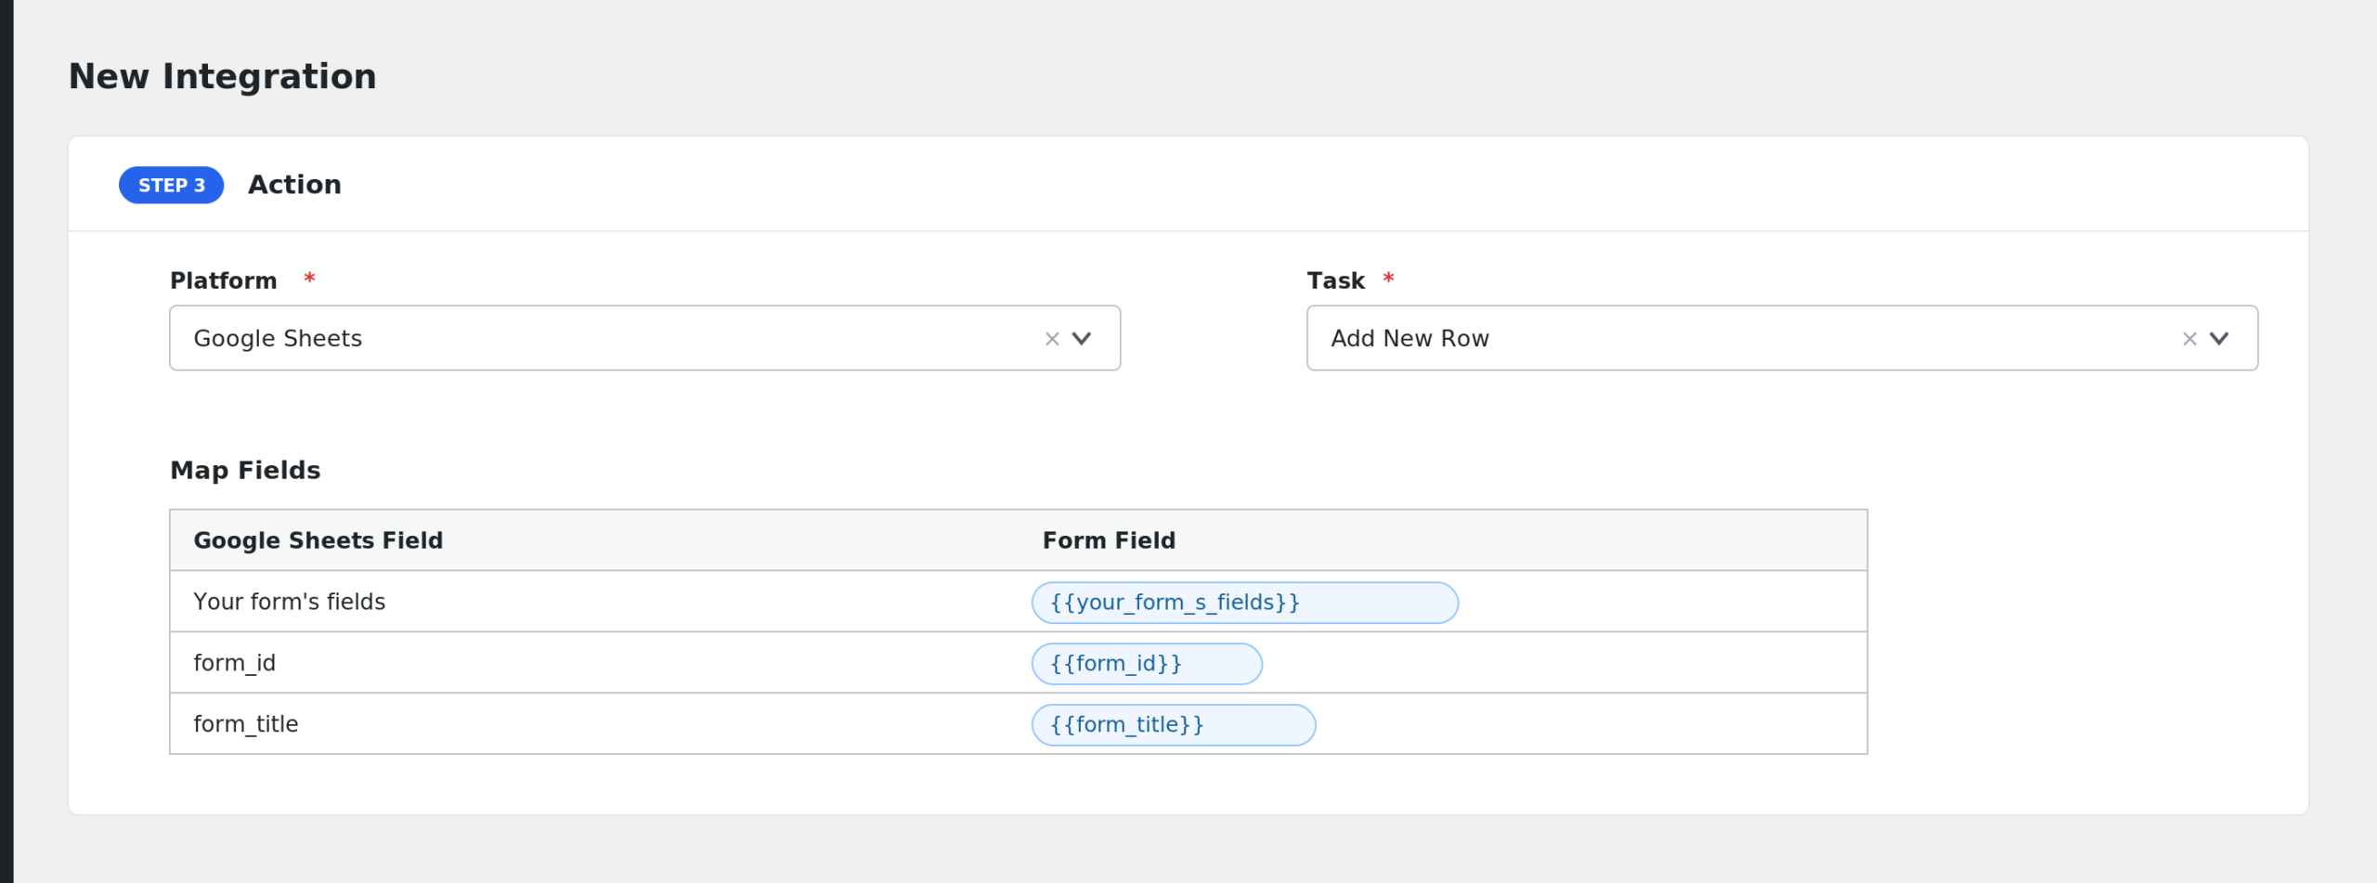Click the Action step heading

(x=294, y=185)
